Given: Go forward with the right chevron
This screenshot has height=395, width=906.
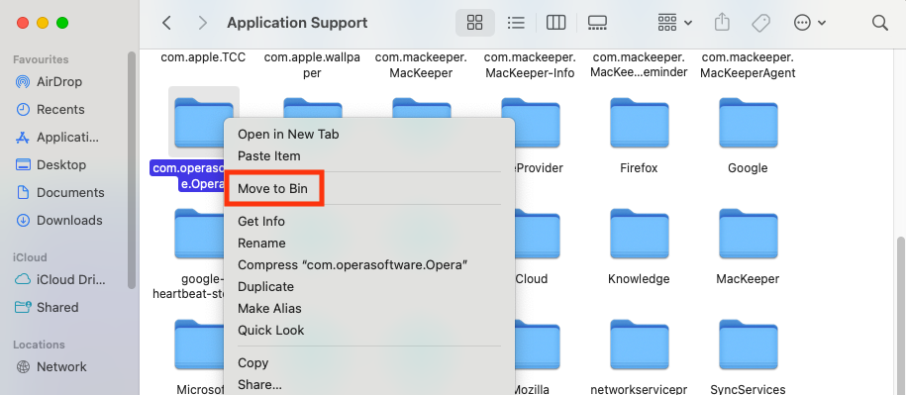Looking at the screenshot, I should click(202, 23).
